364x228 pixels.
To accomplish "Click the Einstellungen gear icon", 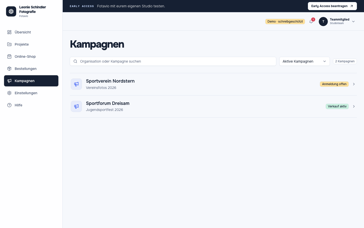I will (9, 93).
